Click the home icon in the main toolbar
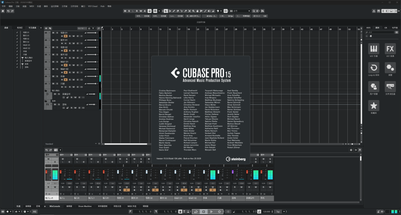401x215 pixels. click(3, 11)
